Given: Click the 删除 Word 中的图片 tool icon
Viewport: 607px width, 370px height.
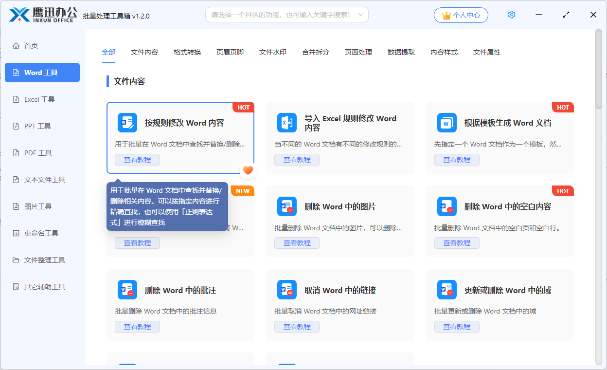Looking at the screenshot, I should coord(287,206).
